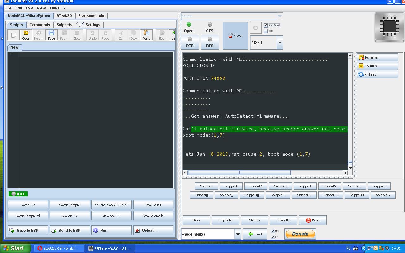Click the Format filesystem button
The width and height of the screenshot is (405, 253).
tap(377, 58)
